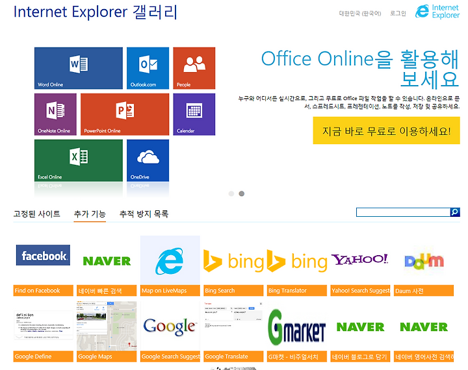
Task: Focus the gallery search input field
Action: pos(403,212)
